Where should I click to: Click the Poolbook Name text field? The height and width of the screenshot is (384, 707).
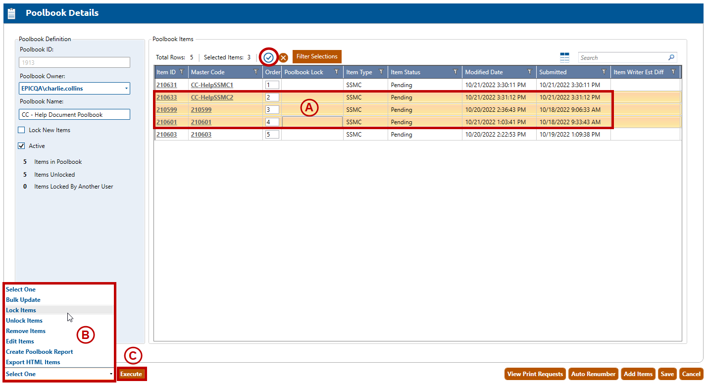click(74, 114)
